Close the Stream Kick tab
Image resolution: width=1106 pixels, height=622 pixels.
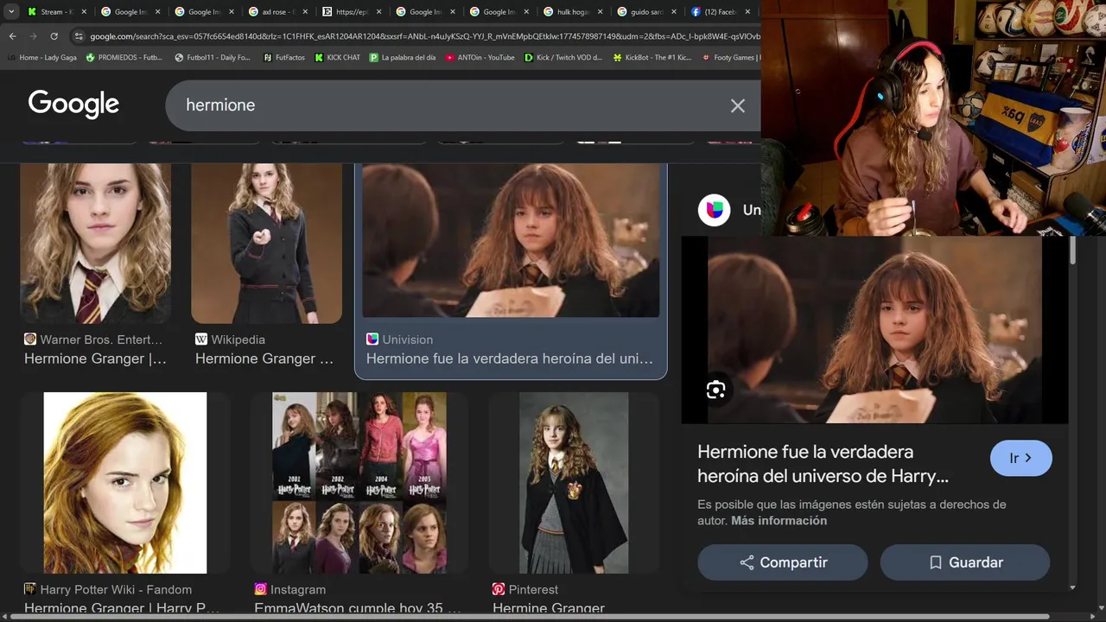point(84,12)
